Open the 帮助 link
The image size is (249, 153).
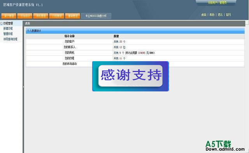212,15
